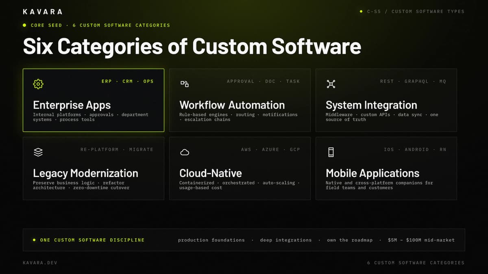Click the phone icon in Mobile Applications card

(x=331, y=152)
